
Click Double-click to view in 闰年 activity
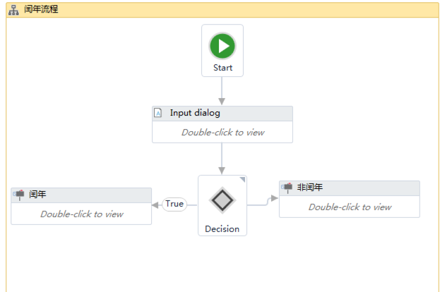[81, 214]
